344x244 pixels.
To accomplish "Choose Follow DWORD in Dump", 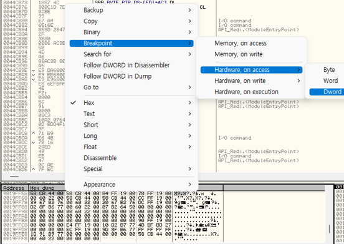I will [118, 76].
